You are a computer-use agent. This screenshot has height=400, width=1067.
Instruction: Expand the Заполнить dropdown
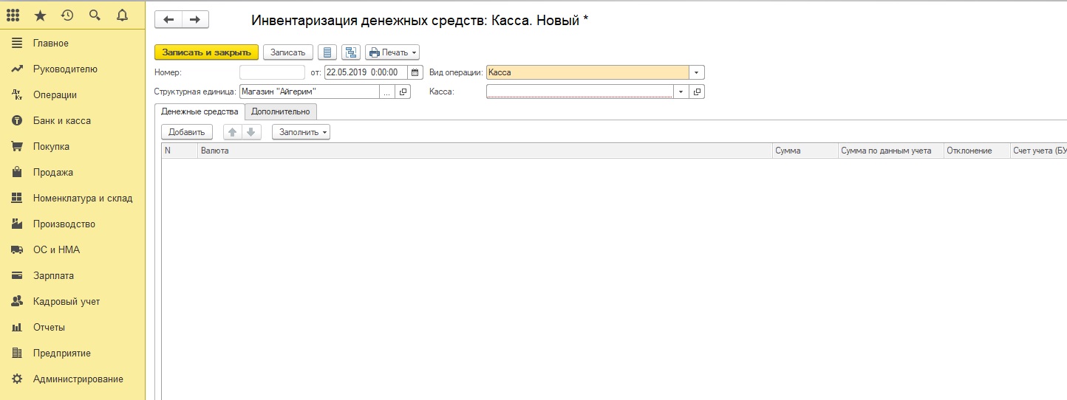tap(301, 132)
